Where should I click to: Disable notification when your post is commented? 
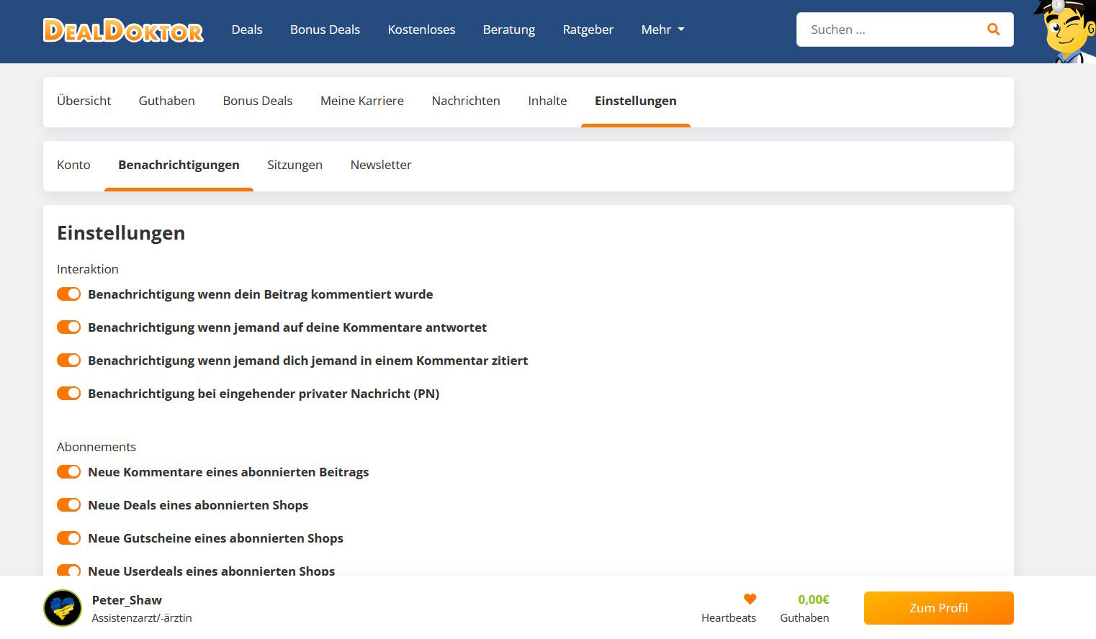coord(68,294)
